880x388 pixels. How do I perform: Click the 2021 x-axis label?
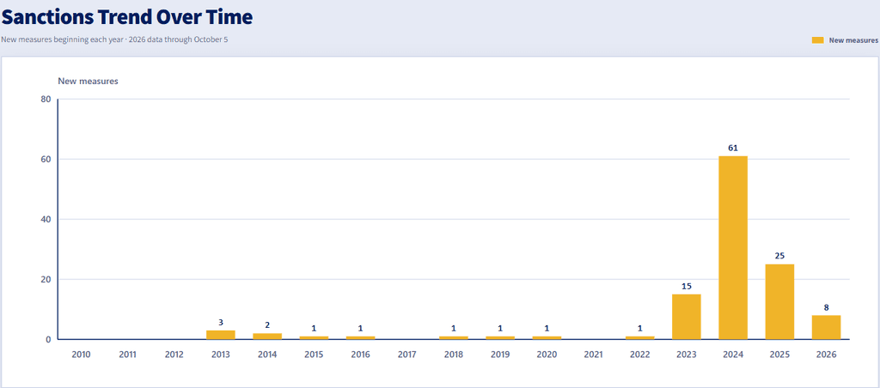[593, 355]
